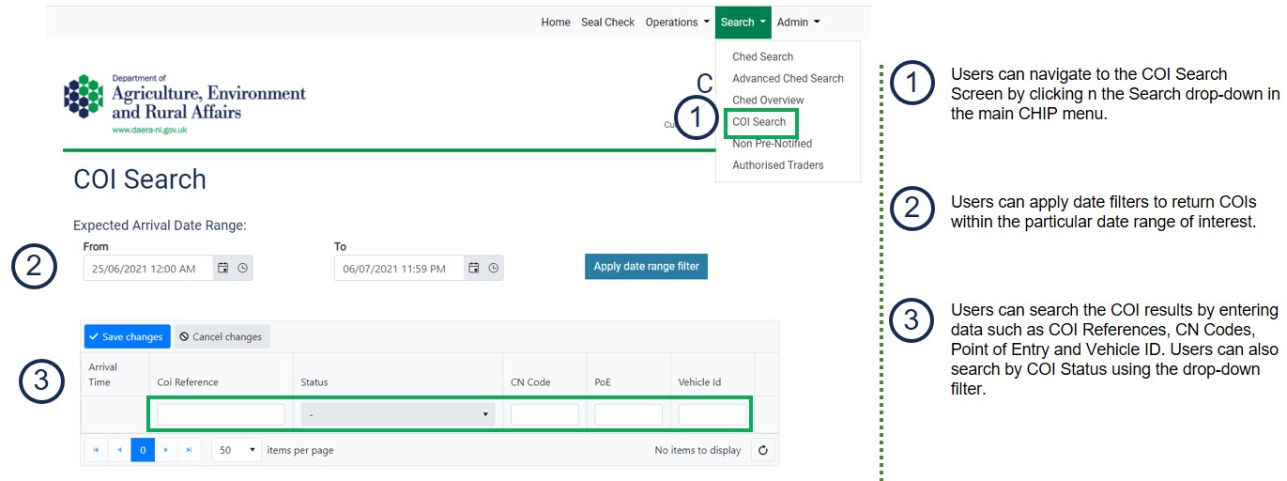The image size is (1287, 481).
Task: Open time picker for To date
Action: coord(494,269)
